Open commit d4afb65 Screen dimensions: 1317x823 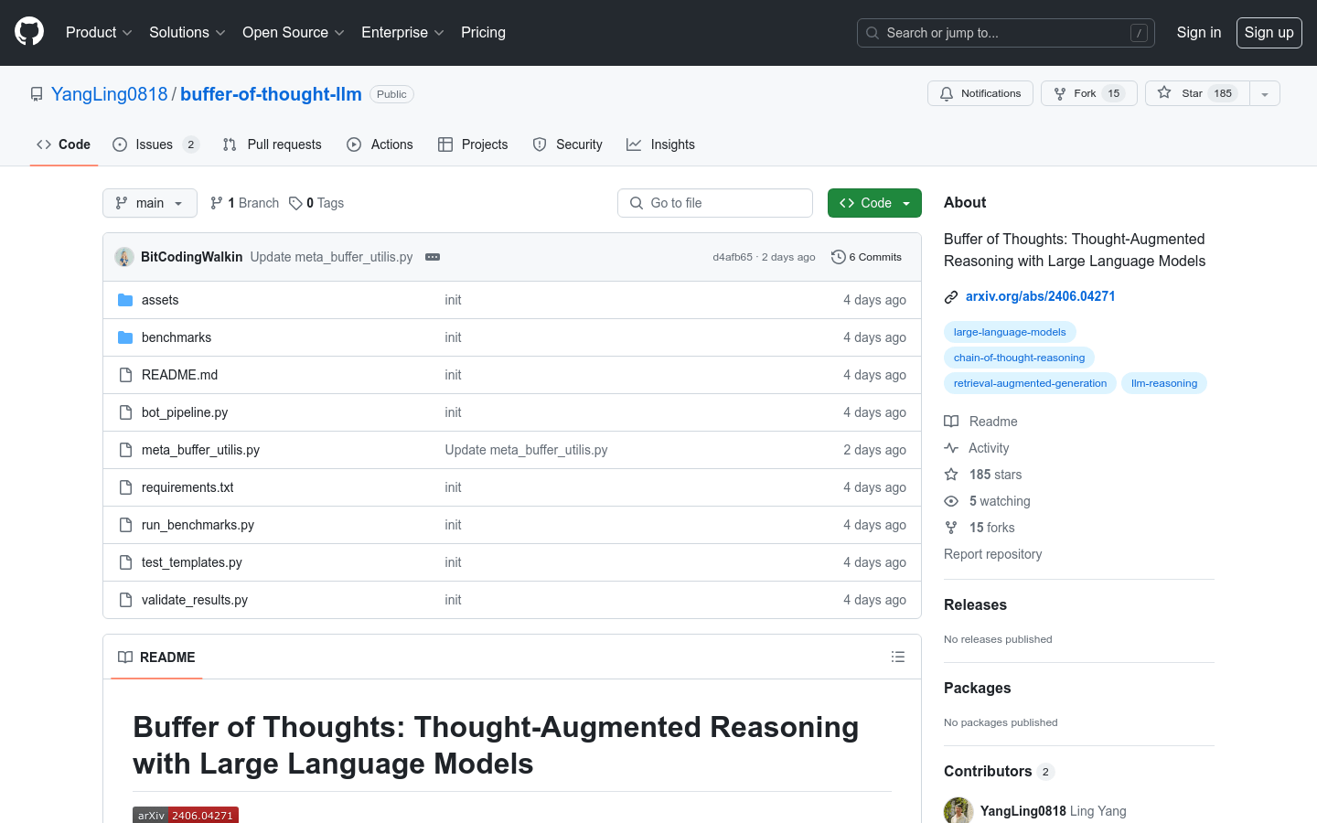[x=733, y=257]
